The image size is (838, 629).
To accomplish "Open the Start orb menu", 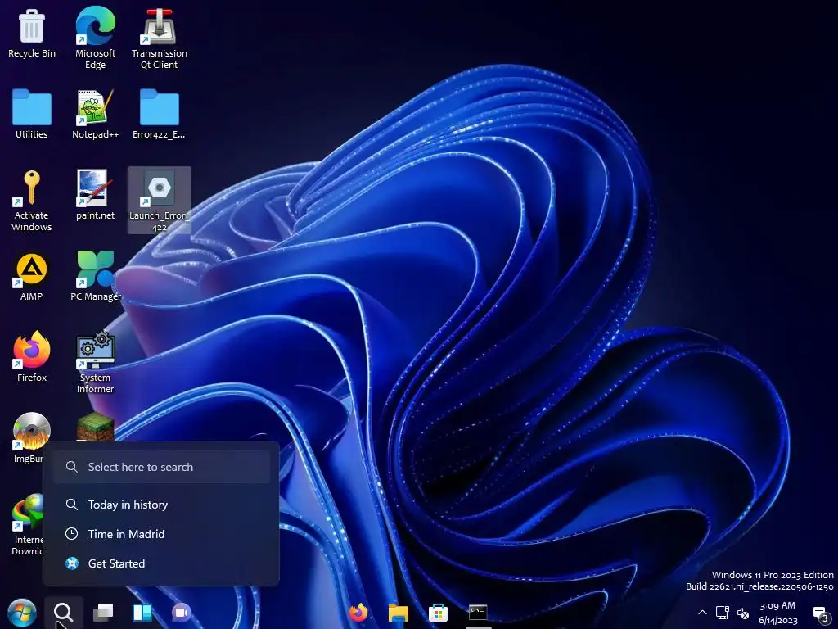I will coord(22,613).
